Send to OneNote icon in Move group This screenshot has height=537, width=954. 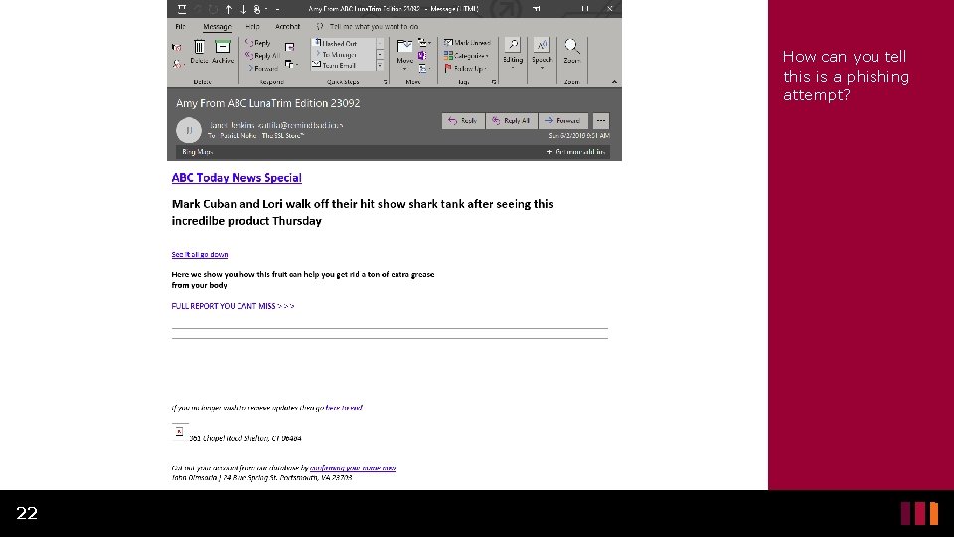coord(422,56)
